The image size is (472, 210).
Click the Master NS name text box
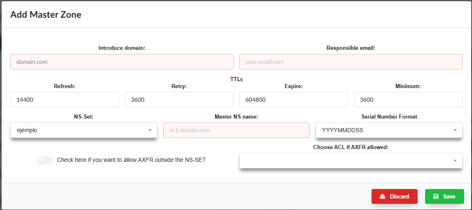[x=236, y=130]
